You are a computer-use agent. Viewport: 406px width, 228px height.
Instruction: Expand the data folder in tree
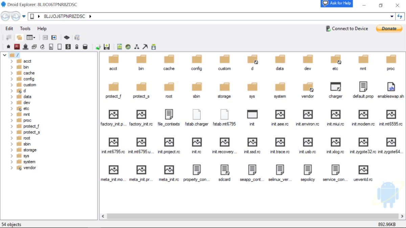12,97
